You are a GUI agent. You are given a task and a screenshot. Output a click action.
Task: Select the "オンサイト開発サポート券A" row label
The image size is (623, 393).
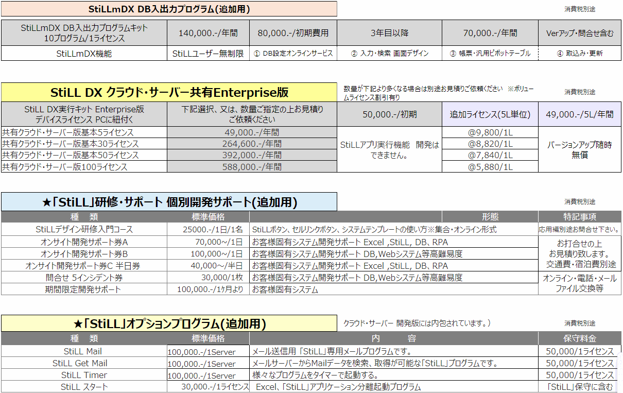[84, 242]
